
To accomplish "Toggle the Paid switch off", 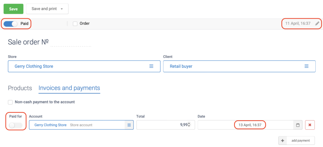I will click(x=10, y=24).
